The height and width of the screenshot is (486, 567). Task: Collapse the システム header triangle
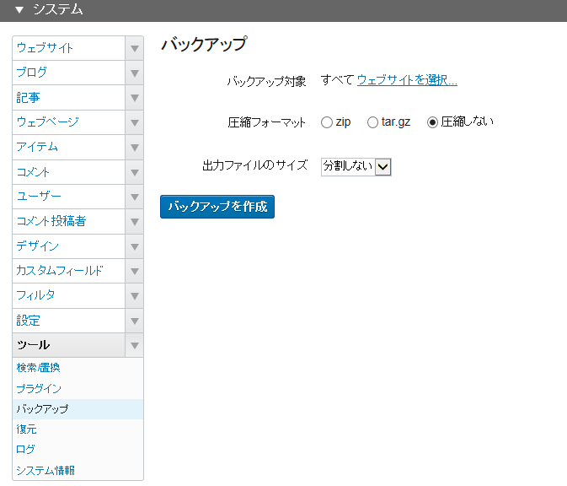[x=19, y=10]
